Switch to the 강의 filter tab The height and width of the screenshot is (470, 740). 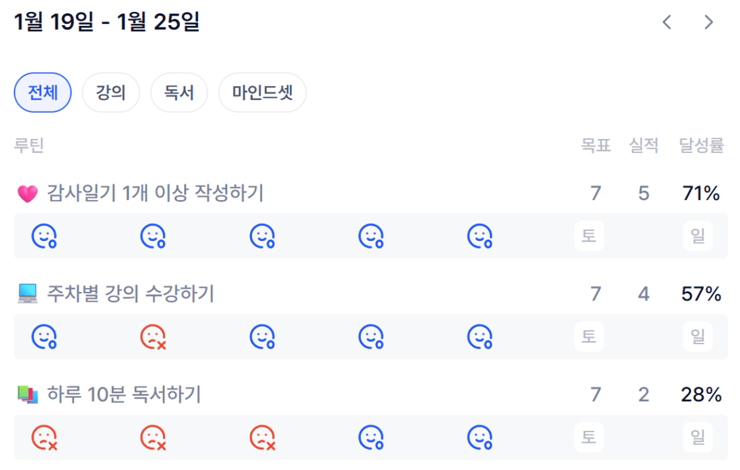pyautogui.click(x=111, y=93)
